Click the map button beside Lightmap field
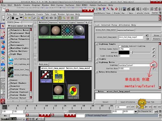The height and width of the screenshot is (121, 162). coord(154,65)
